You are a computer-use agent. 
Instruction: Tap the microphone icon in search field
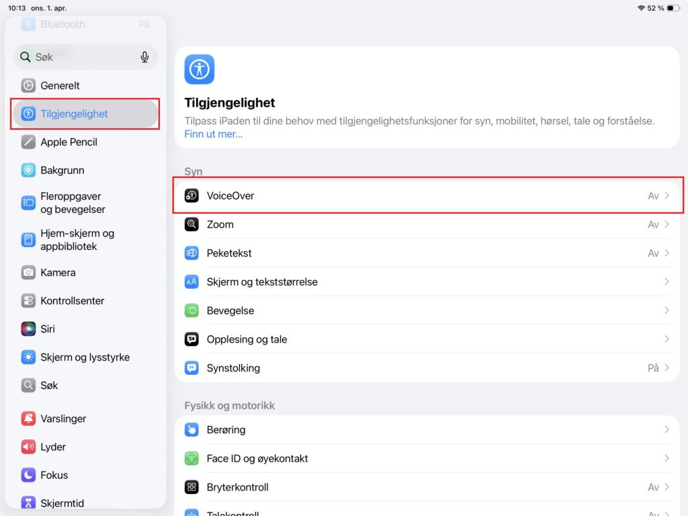click(144, 56)
